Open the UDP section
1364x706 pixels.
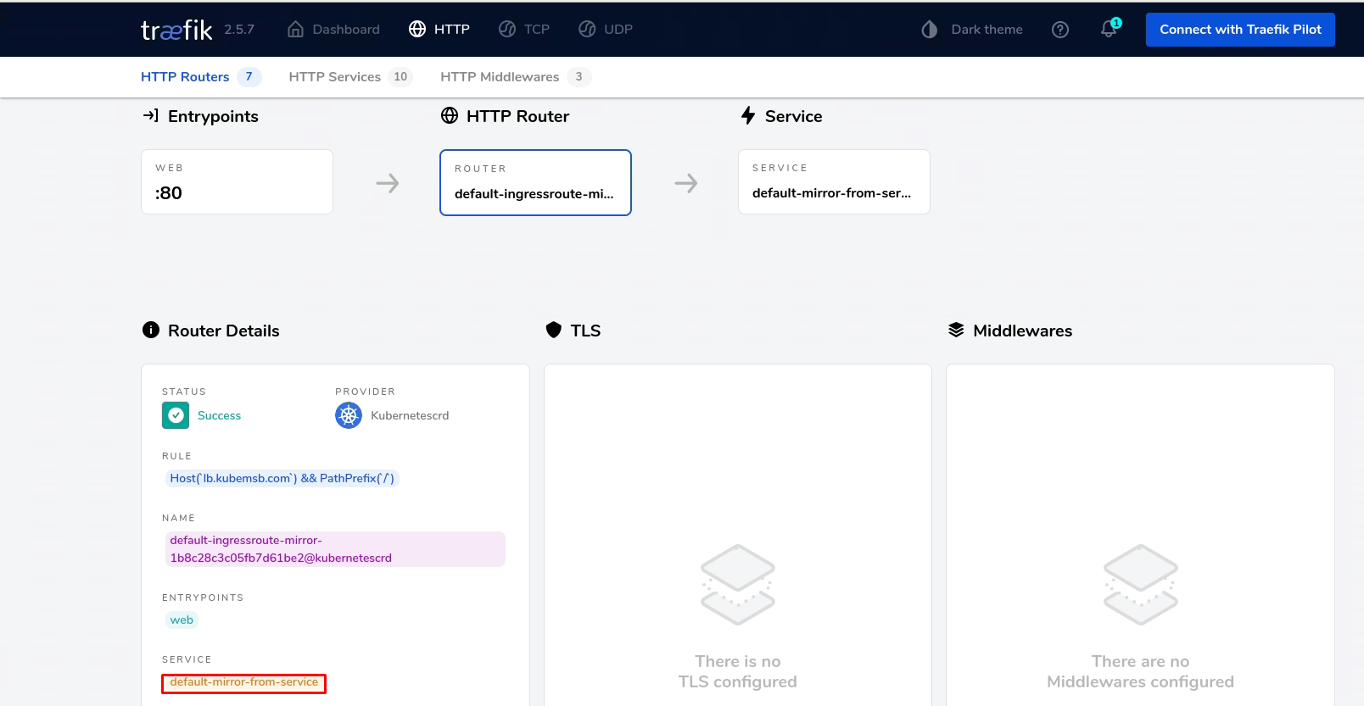click(606, 30)
